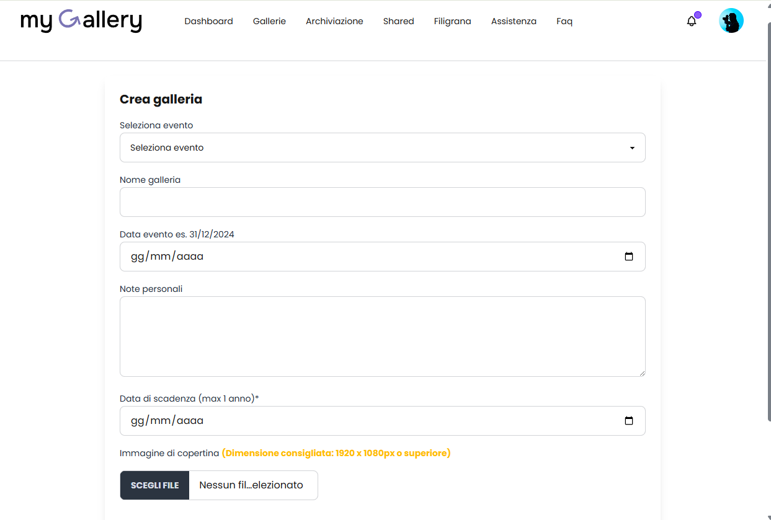Open calendar picker for Data di scadenza

(x=629, y=421)
